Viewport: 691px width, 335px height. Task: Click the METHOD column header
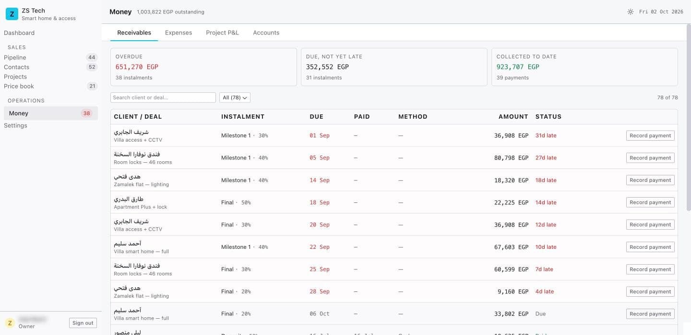(413, 117)
